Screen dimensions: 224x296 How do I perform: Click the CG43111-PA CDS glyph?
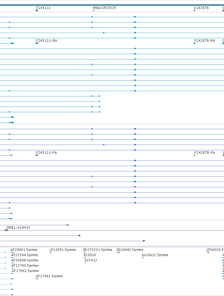tap(37, 155)
